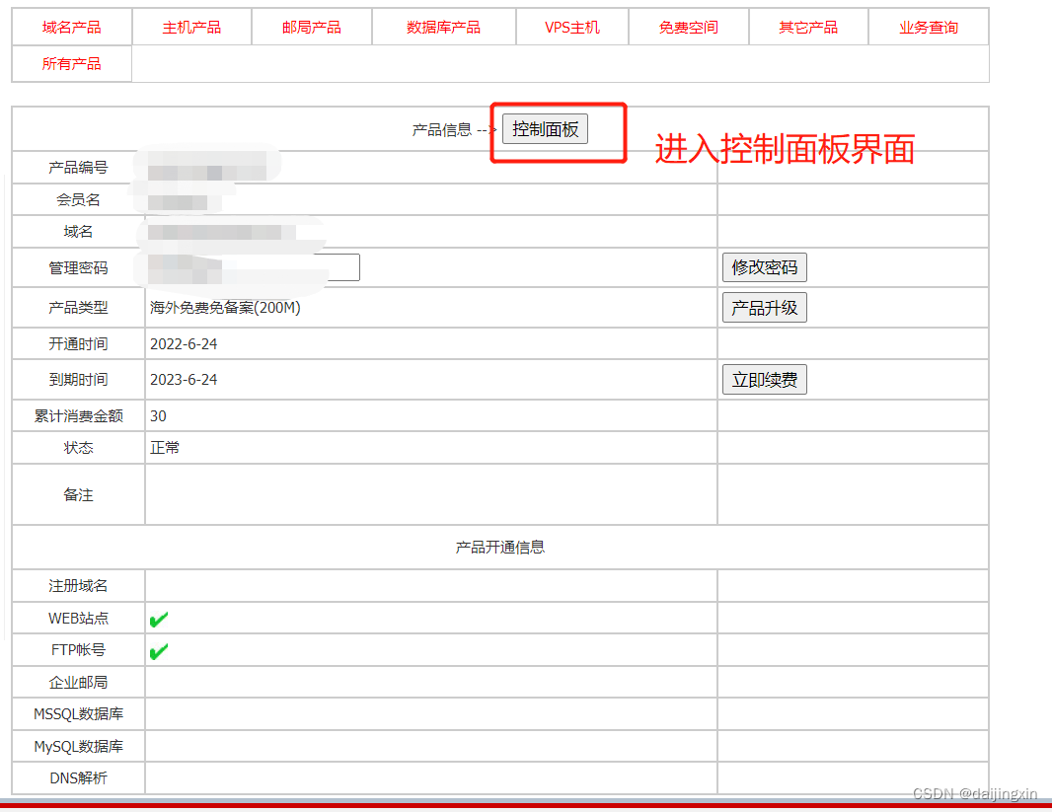
Task: Select the 累计消费金额 value 30
Action: [158, 415]
